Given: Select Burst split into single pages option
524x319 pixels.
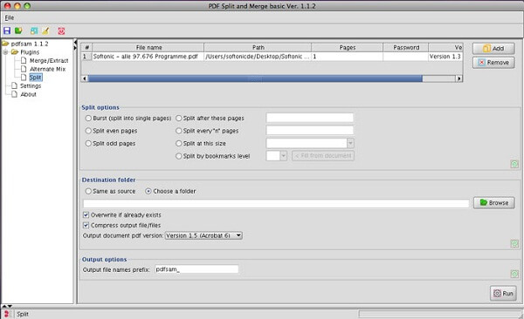Looking at the screenshot, I should point(88,119).
